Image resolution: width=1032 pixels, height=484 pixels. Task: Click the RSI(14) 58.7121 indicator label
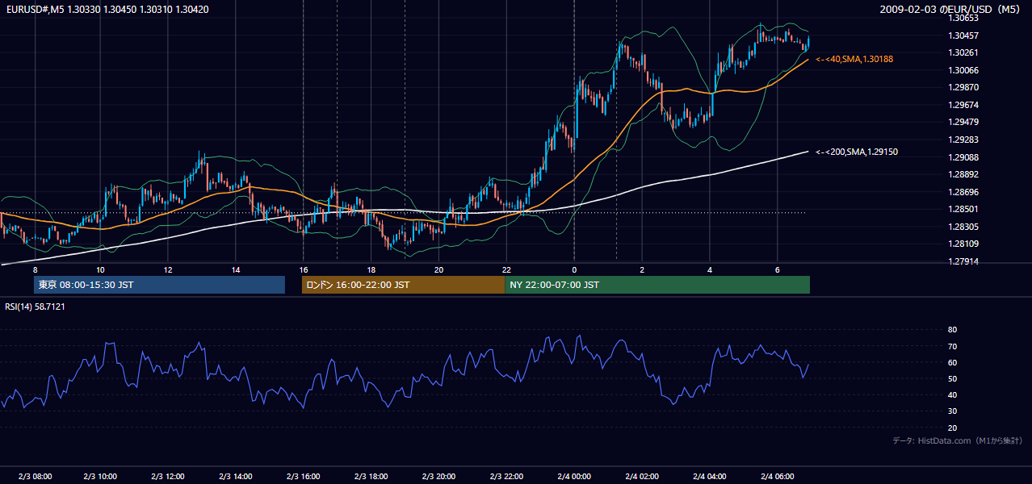pyautogui.click(x=36, y=307)
